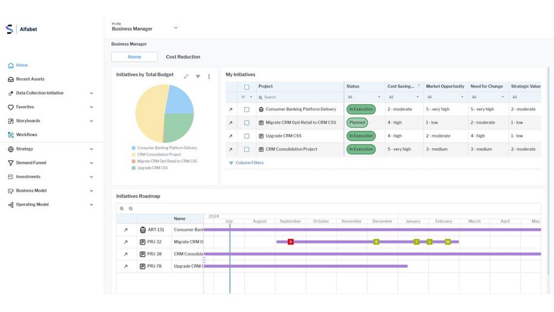Open PRJ-32 roadmap row arrow icon
554x312 pixels.
[126, 242]
